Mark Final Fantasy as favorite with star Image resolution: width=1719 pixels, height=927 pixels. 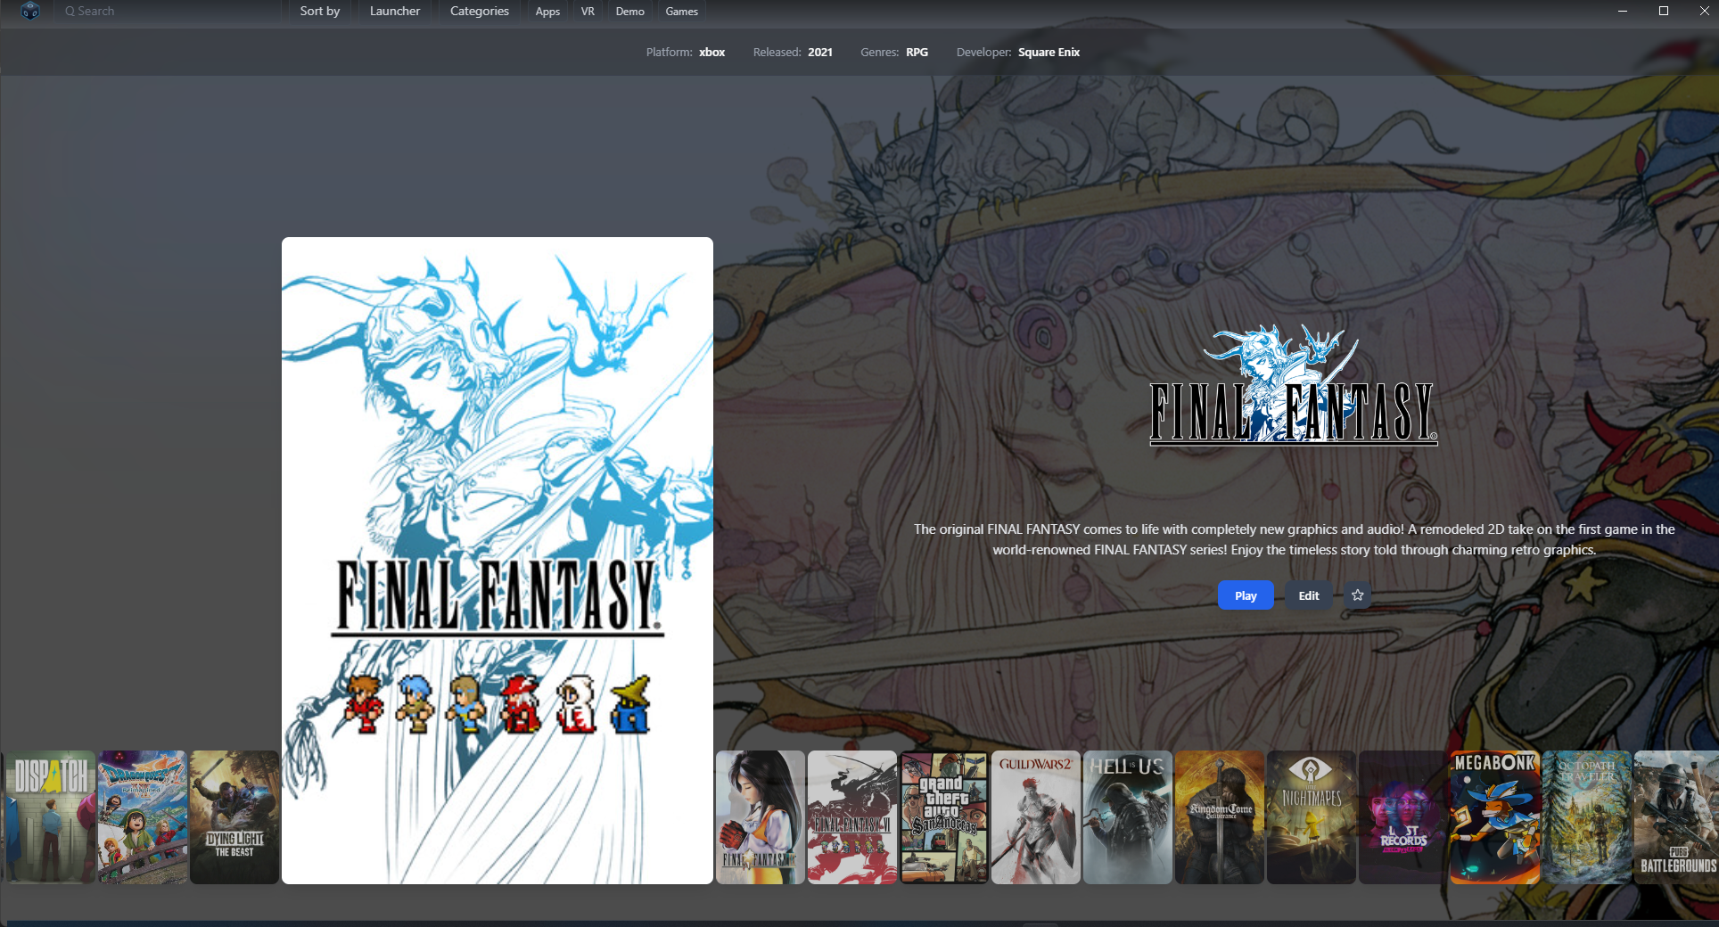tap(1357, 595)
